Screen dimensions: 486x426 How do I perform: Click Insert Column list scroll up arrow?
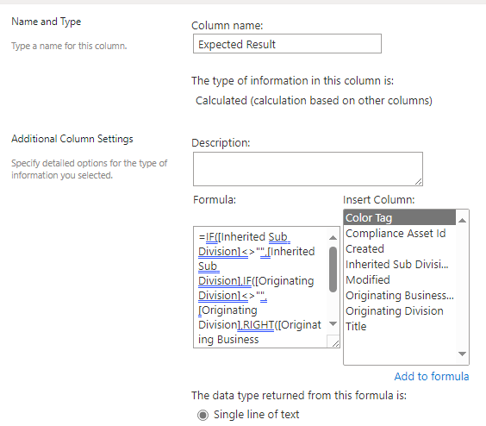click(462, 220)
